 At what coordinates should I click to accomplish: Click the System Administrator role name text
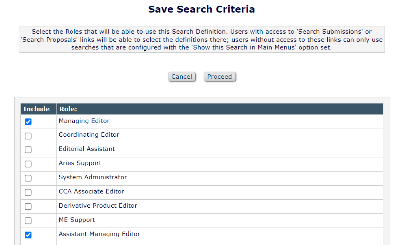[93, 177]
